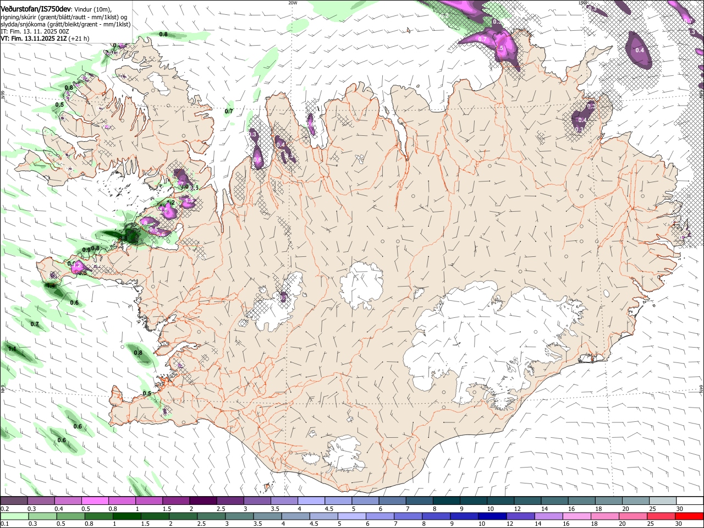704x528 pixels.
Task: Pick the rain swatch between 25 and 30
Action: [x=662, y=516]
